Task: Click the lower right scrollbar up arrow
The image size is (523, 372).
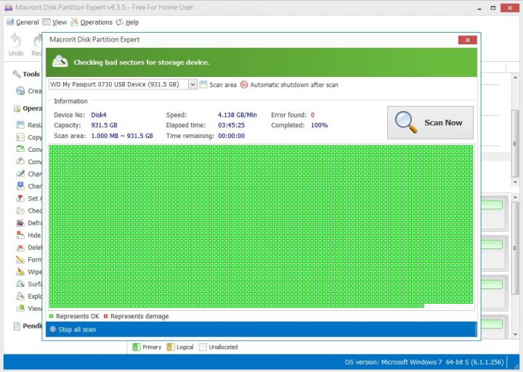Action: pyautogui.click(x=515, y=198)
